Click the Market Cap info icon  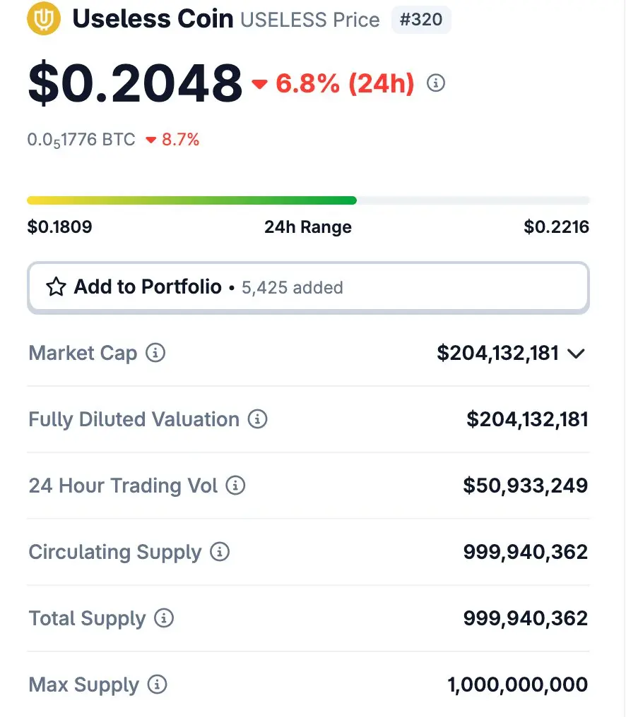click(155, 353)
